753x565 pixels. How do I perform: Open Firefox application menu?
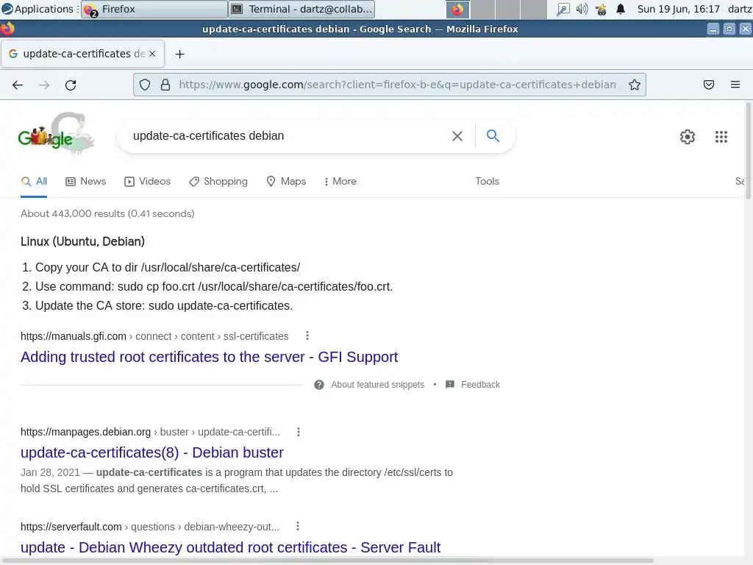[735, 85]
